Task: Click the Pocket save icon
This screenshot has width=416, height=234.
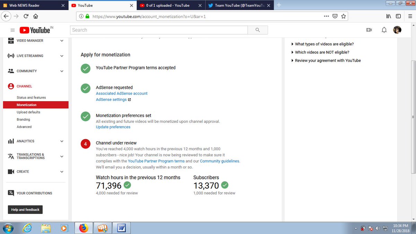Action: click(x=335, y=16)
